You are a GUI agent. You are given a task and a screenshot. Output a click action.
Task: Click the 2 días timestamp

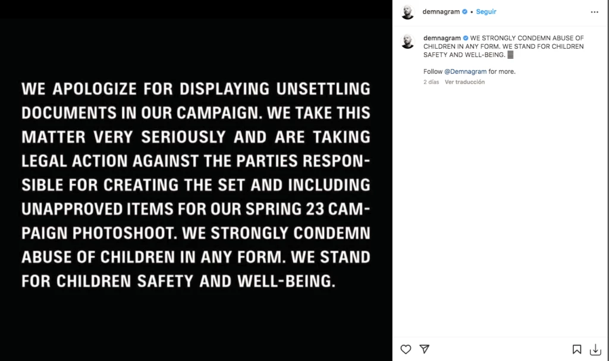pyautogui.click(x=431, y=82)
